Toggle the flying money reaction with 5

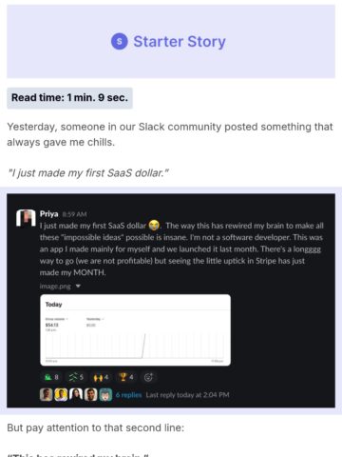(76, 377)
